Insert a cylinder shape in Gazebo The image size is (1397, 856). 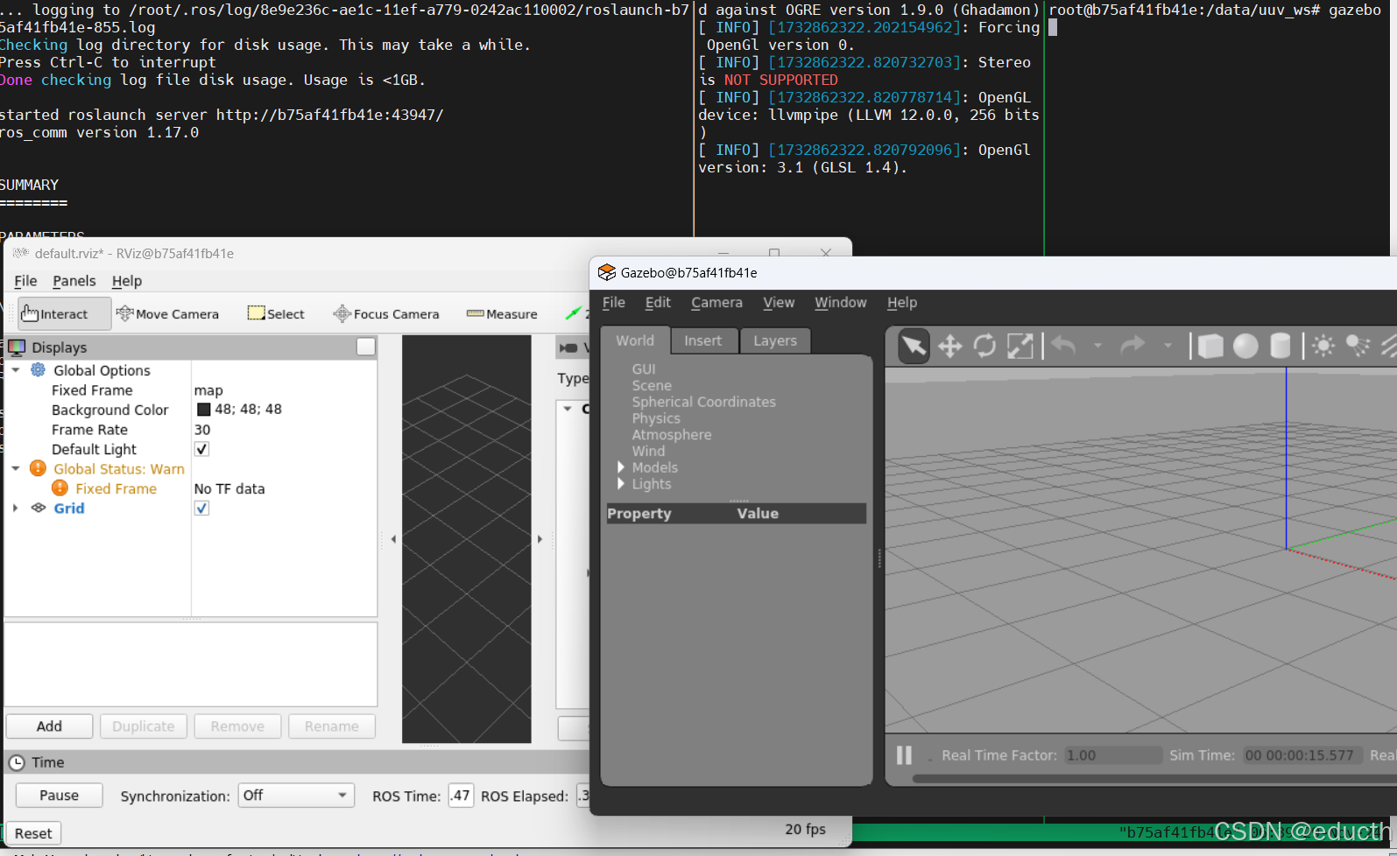coord(1280,347)
